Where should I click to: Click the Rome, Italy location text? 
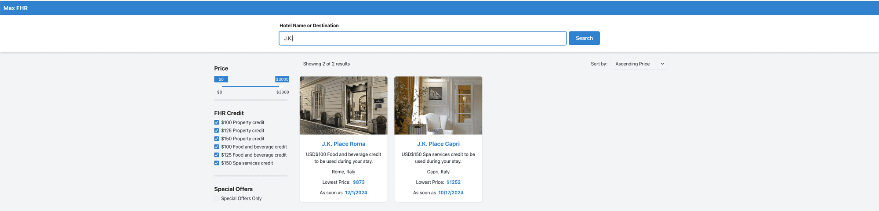[x=344, y=172]
